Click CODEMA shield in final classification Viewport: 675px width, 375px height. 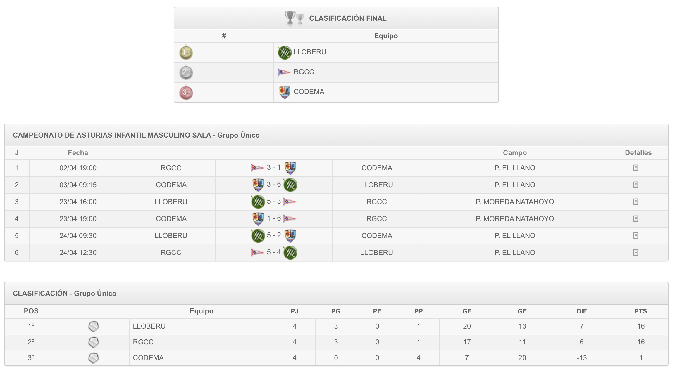pos(285,92)
